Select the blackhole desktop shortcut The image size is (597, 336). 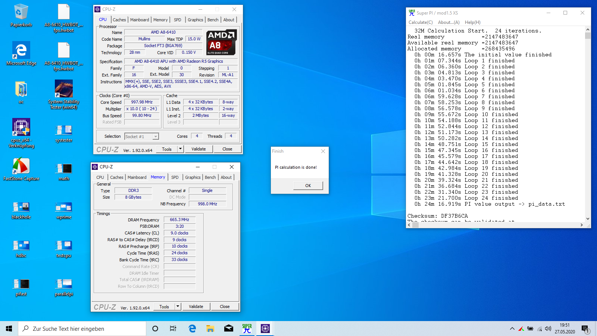pos(21,210)
